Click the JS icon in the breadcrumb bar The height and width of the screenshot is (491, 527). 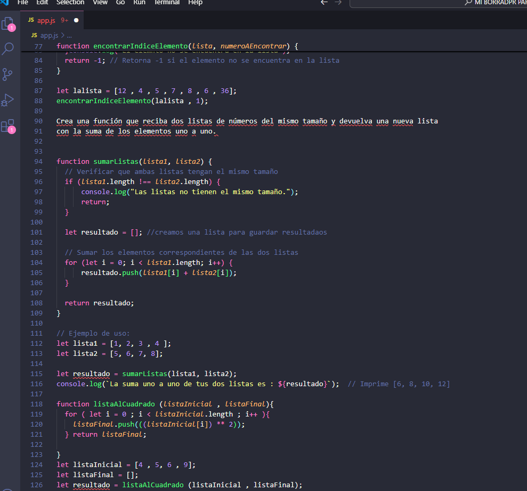34,35
